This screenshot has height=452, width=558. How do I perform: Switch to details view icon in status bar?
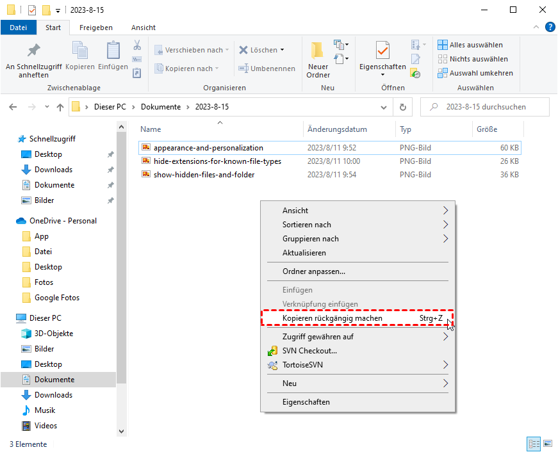(x=534, y=444)
